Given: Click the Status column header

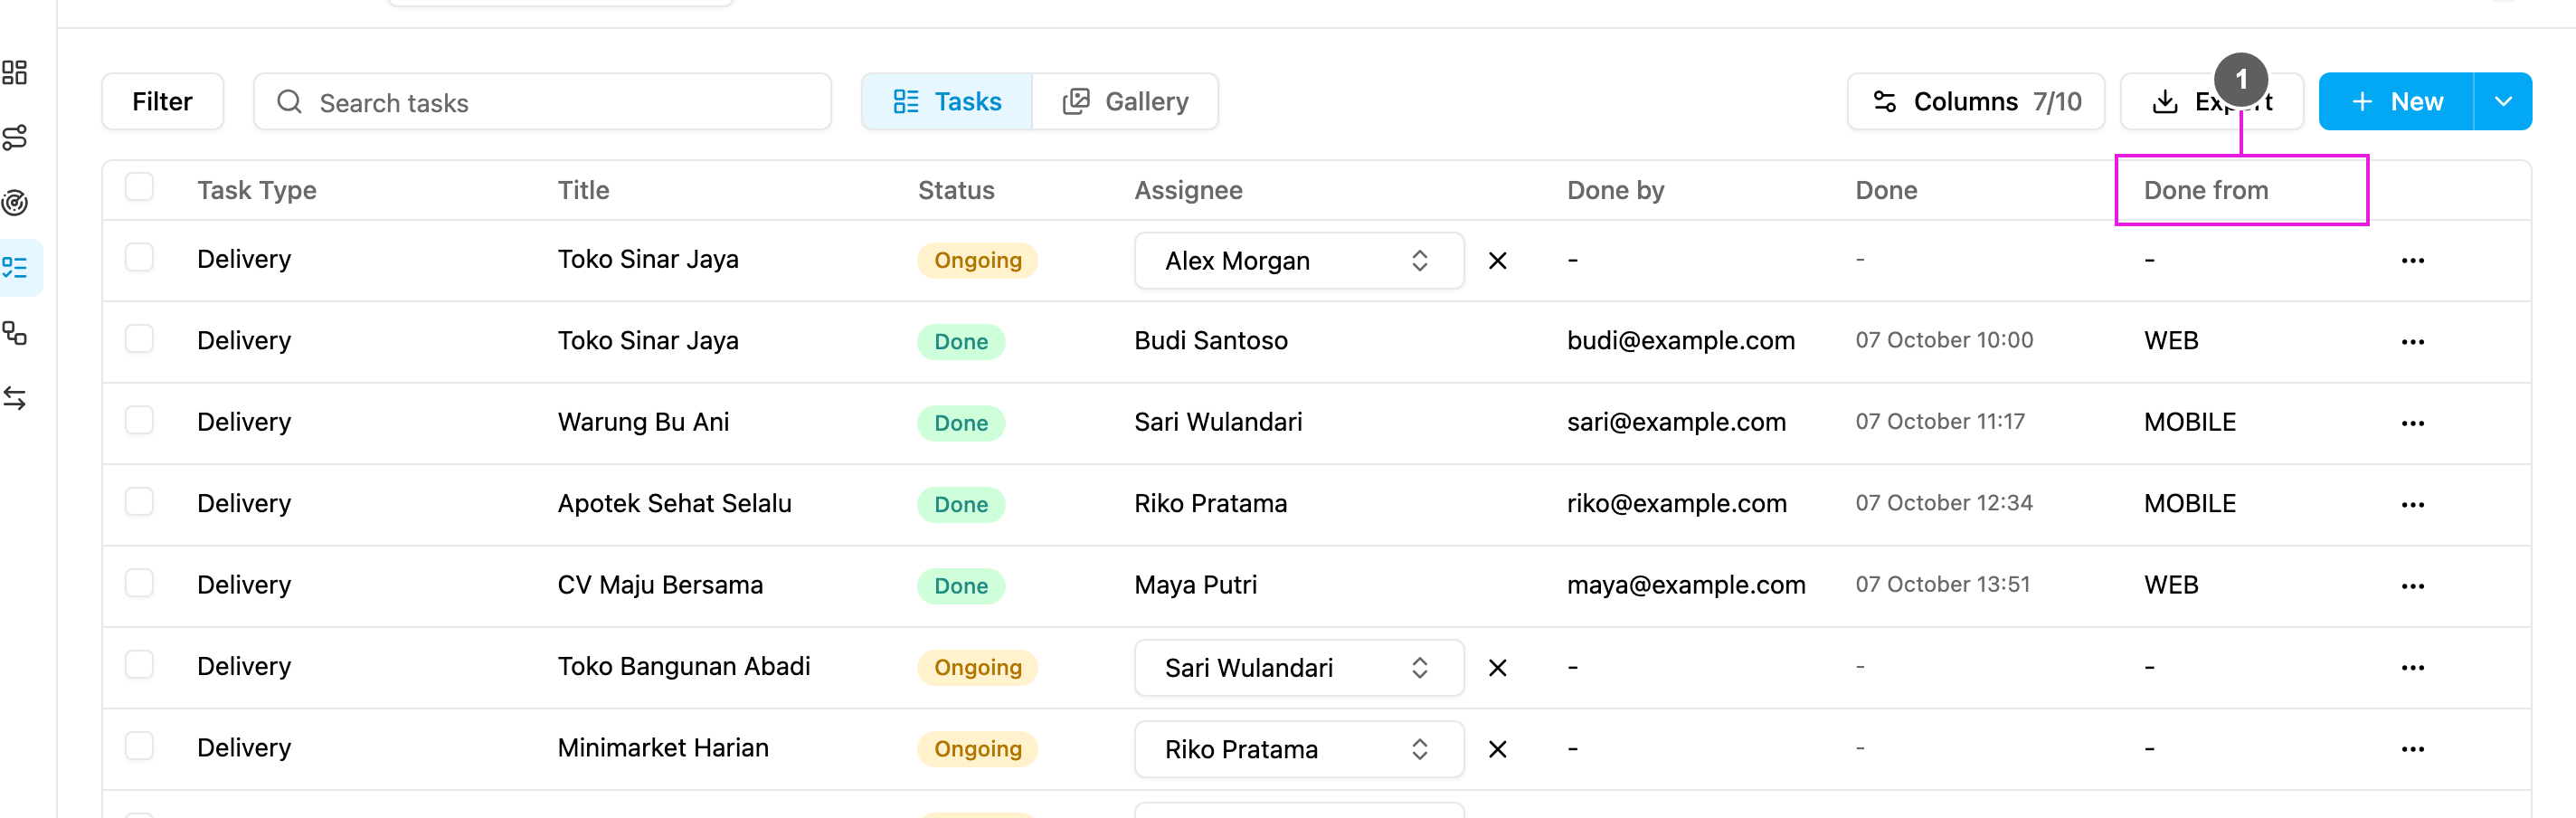Looking at the screenshot, I should coord(956,190).
